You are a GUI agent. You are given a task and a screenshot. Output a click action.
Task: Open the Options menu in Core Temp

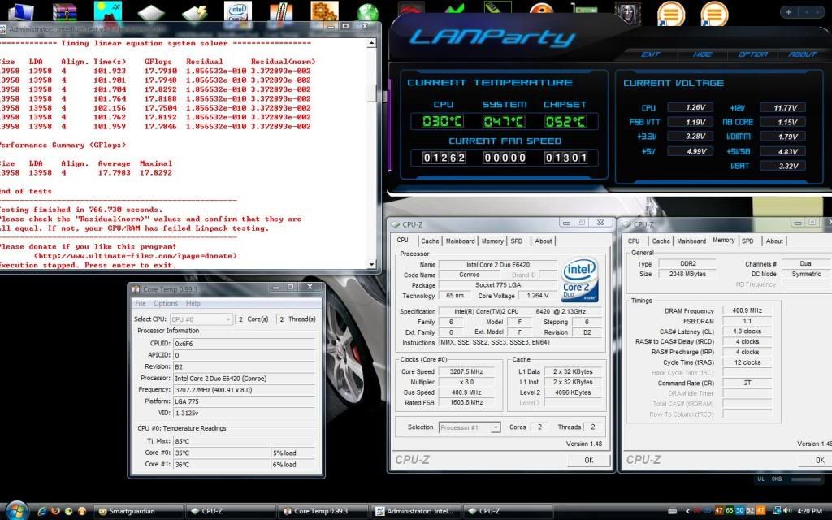click(166, 303)
